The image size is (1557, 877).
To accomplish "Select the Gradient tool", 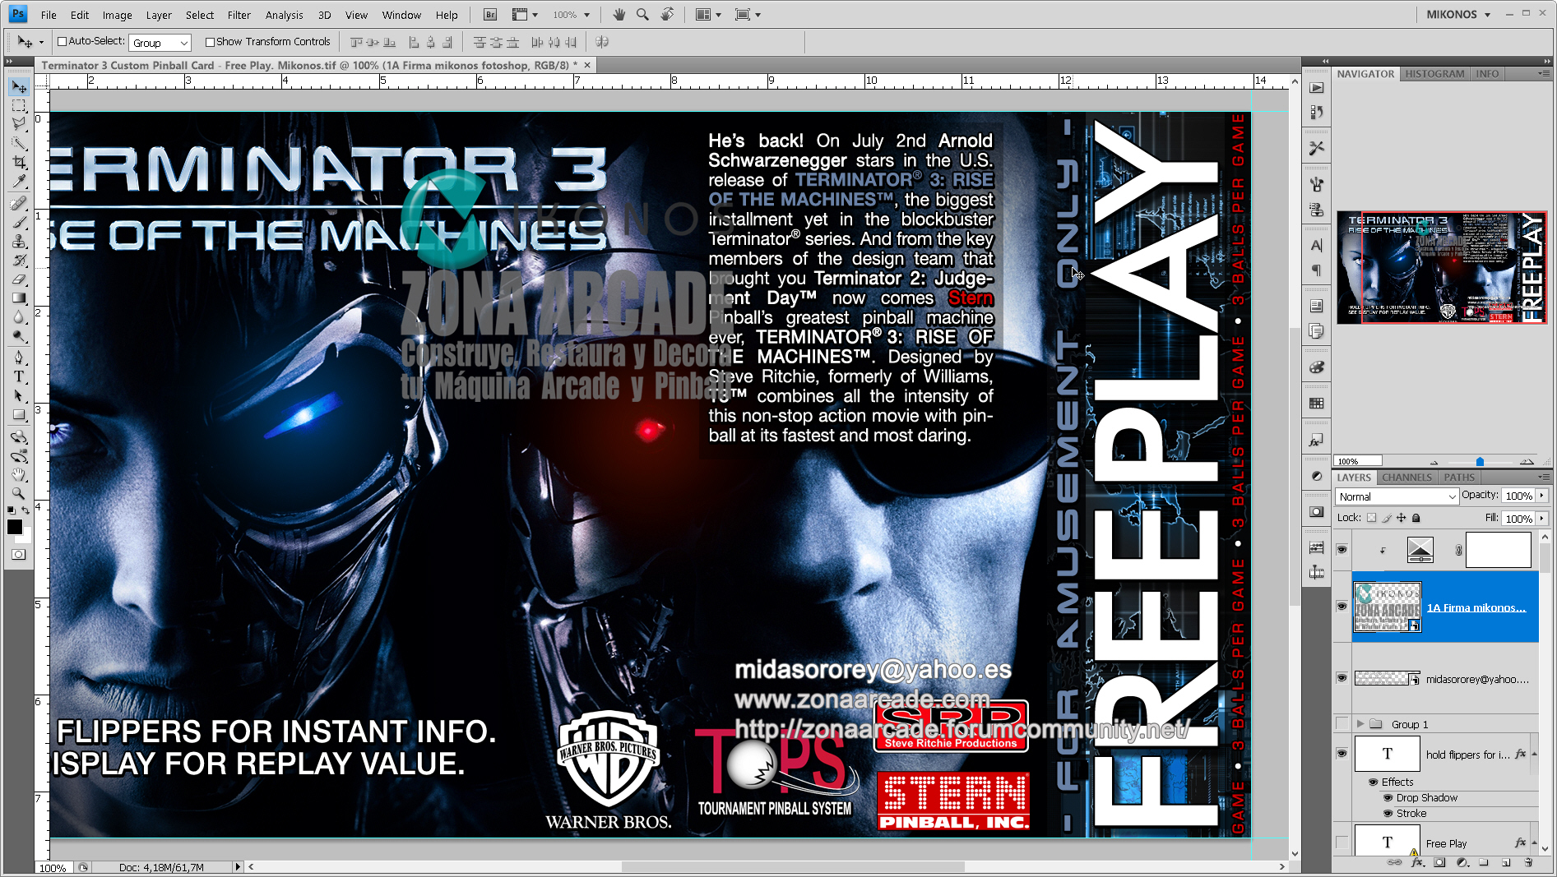I will click(x=19, y=298).
